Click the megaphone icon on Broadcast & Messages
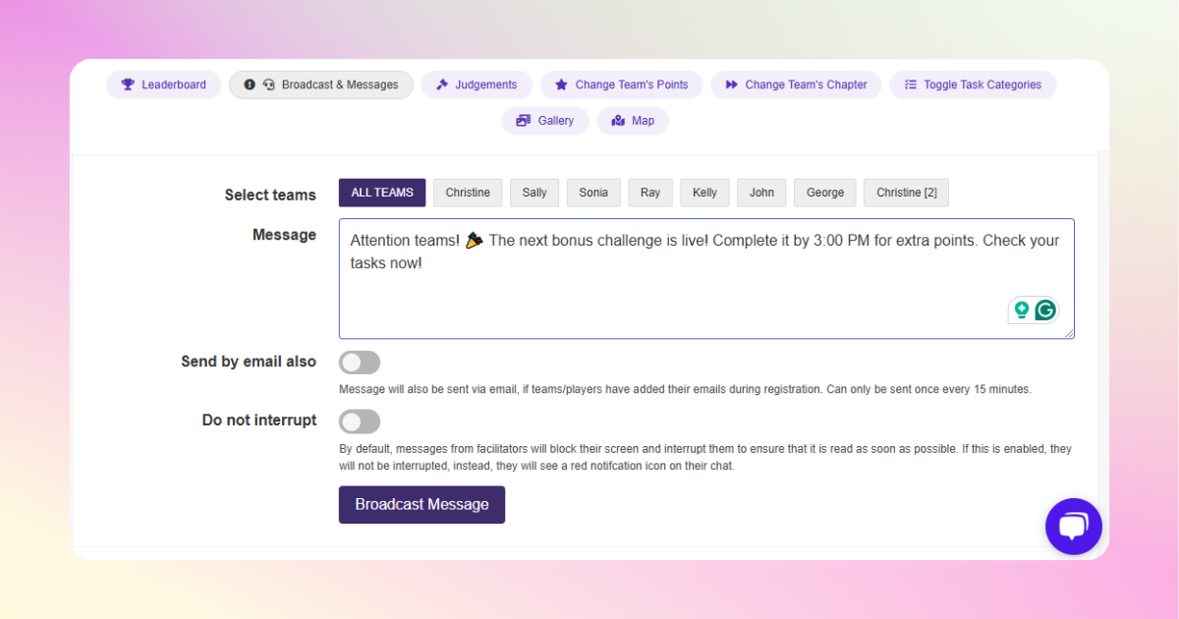This screenshot has height=619, width=1179. point(269,84)
